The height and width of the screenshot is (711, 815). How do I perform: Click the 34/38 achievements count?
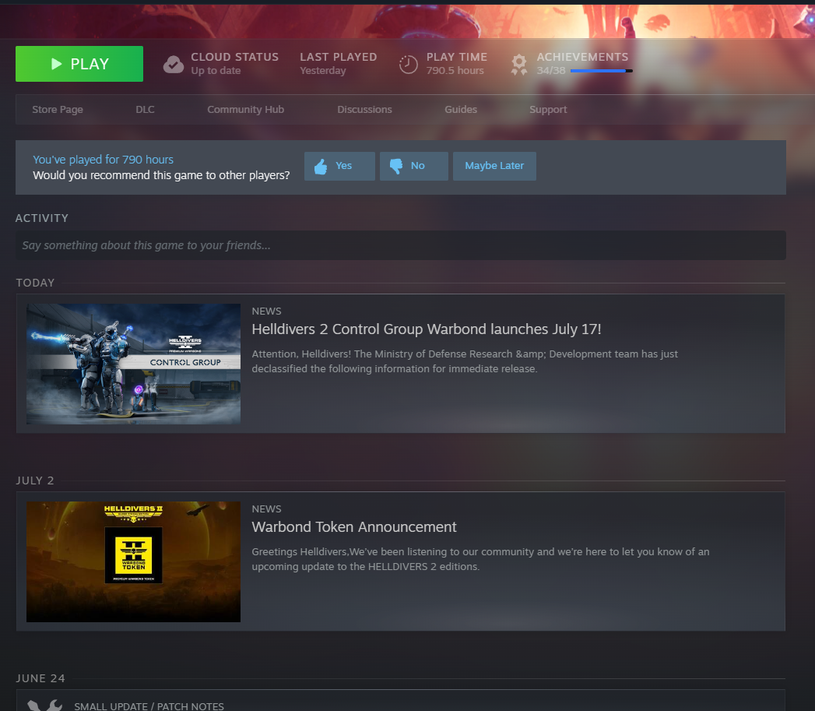[551, 71]
